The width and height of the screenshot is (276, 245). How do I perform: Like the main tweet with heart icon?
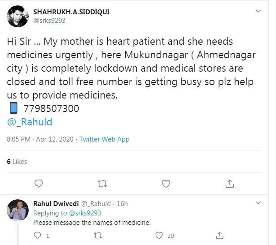point(166,183)
